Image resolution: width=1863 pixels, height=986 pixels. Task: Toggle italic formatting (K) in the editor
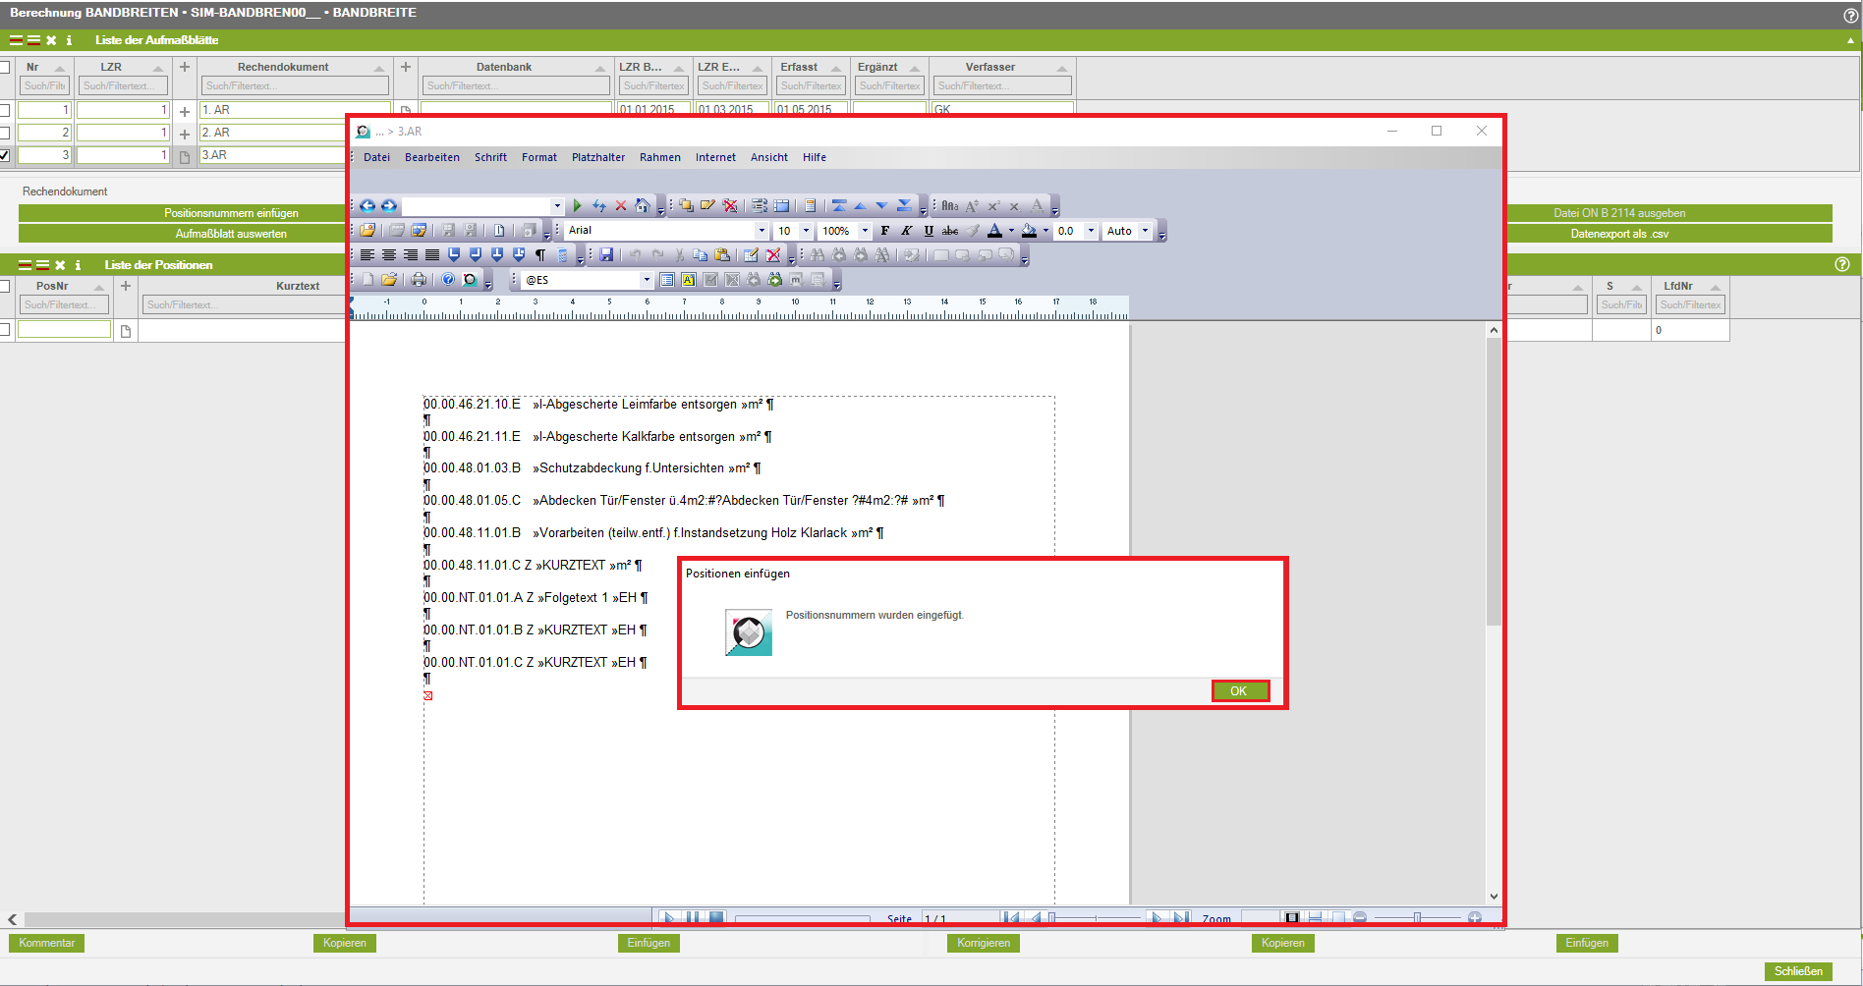point(907,231)
